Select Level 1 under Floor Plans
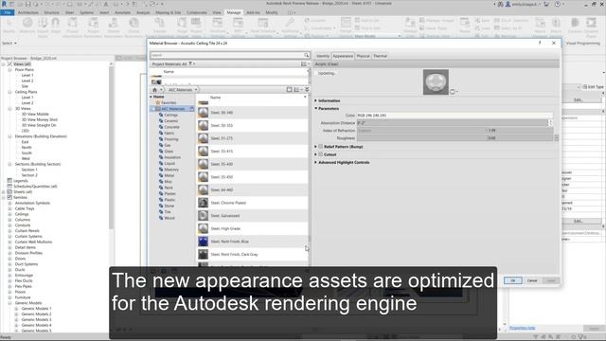 [x=27, y=75]
